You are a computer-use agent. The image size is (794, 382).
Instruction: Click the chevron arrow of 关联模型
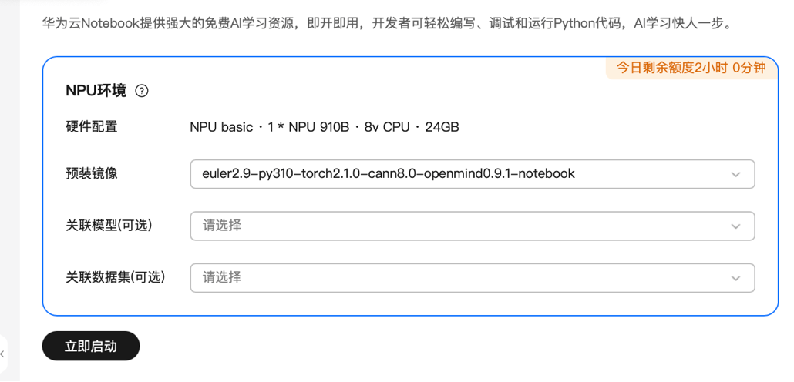(735, 226)
